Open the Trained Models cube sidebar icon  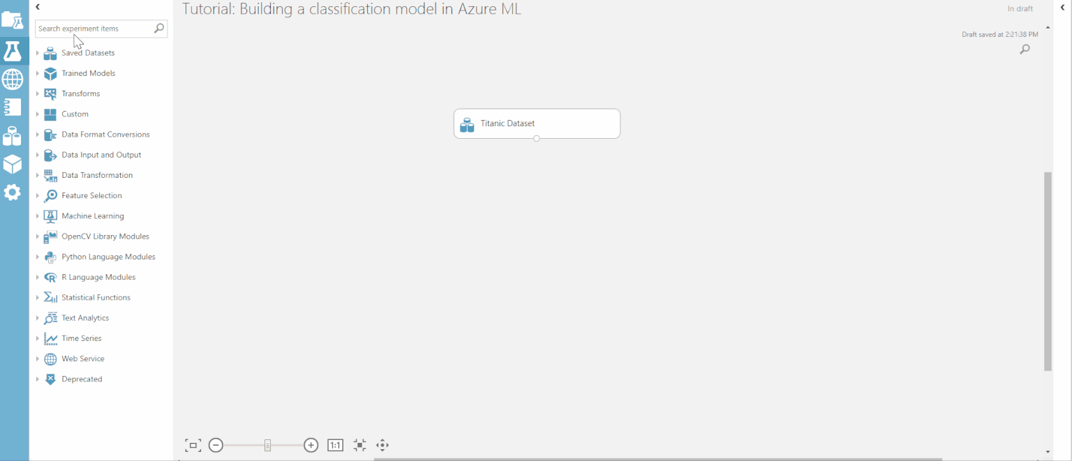click(13, 164)
